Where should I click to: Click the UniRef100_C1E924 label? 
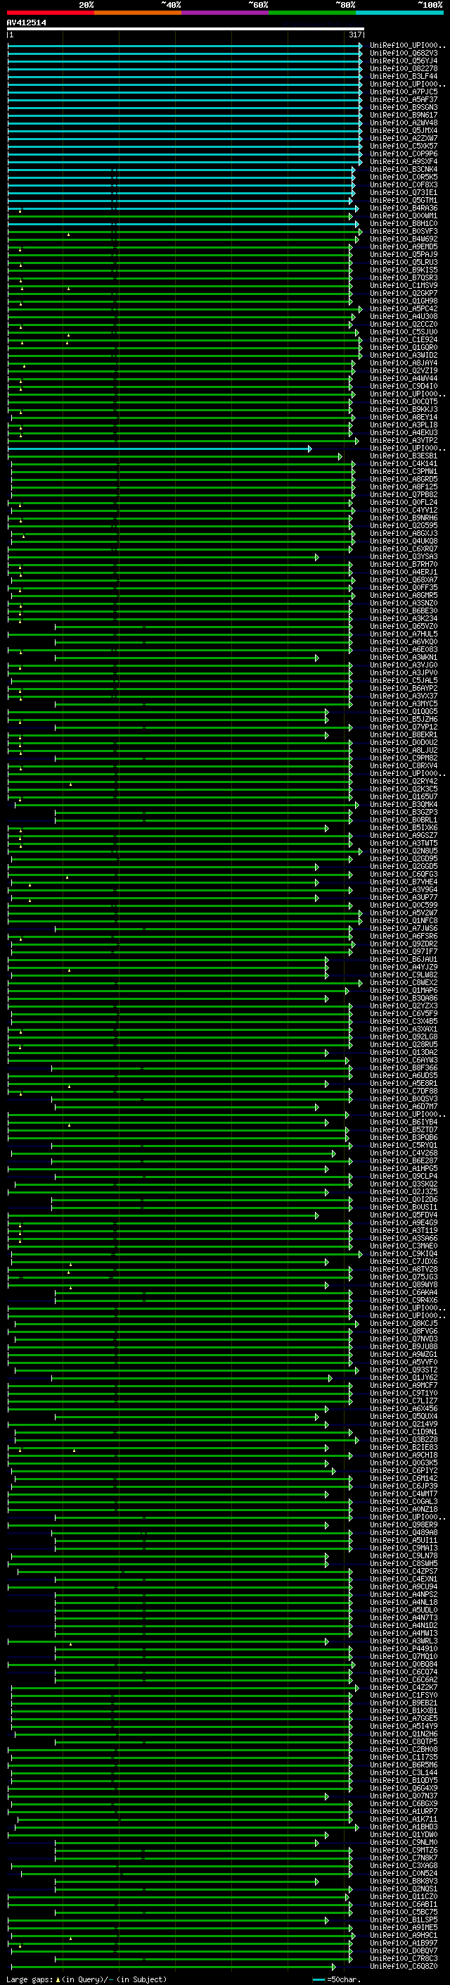[x=404, y=339]
